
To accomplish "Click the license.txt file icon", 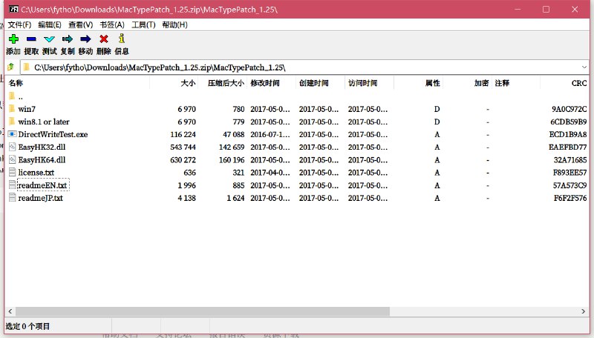I will [12, 173].
